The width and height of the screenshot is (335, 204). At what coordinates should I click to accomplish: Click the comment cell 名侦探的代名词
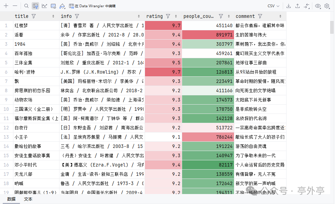(x=260, y=118)
